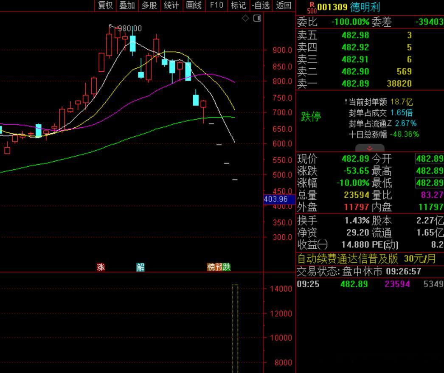Screen dimensions: 444x373
Task: Expand the red chevron below 跌停 panel
Action: pyautogui.click(x=370, y=148)
